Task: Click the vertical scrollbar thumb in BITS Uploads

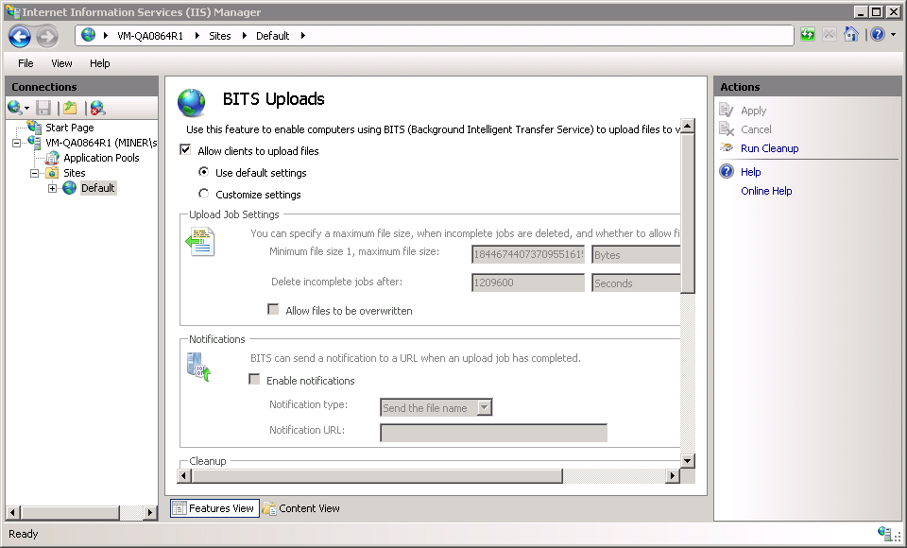Action: coord(687,214)
